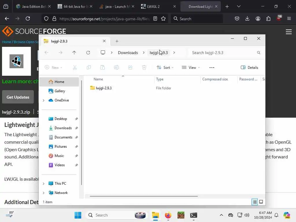Save page to Pocket icon

(237, 18)
